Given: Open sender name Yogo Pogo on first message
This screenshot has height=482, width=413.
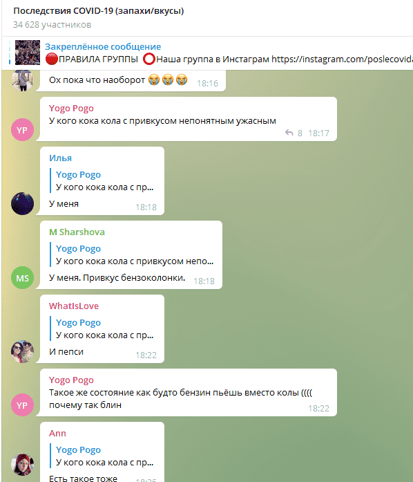Looking at the screenshot, I should click(71, 108).
